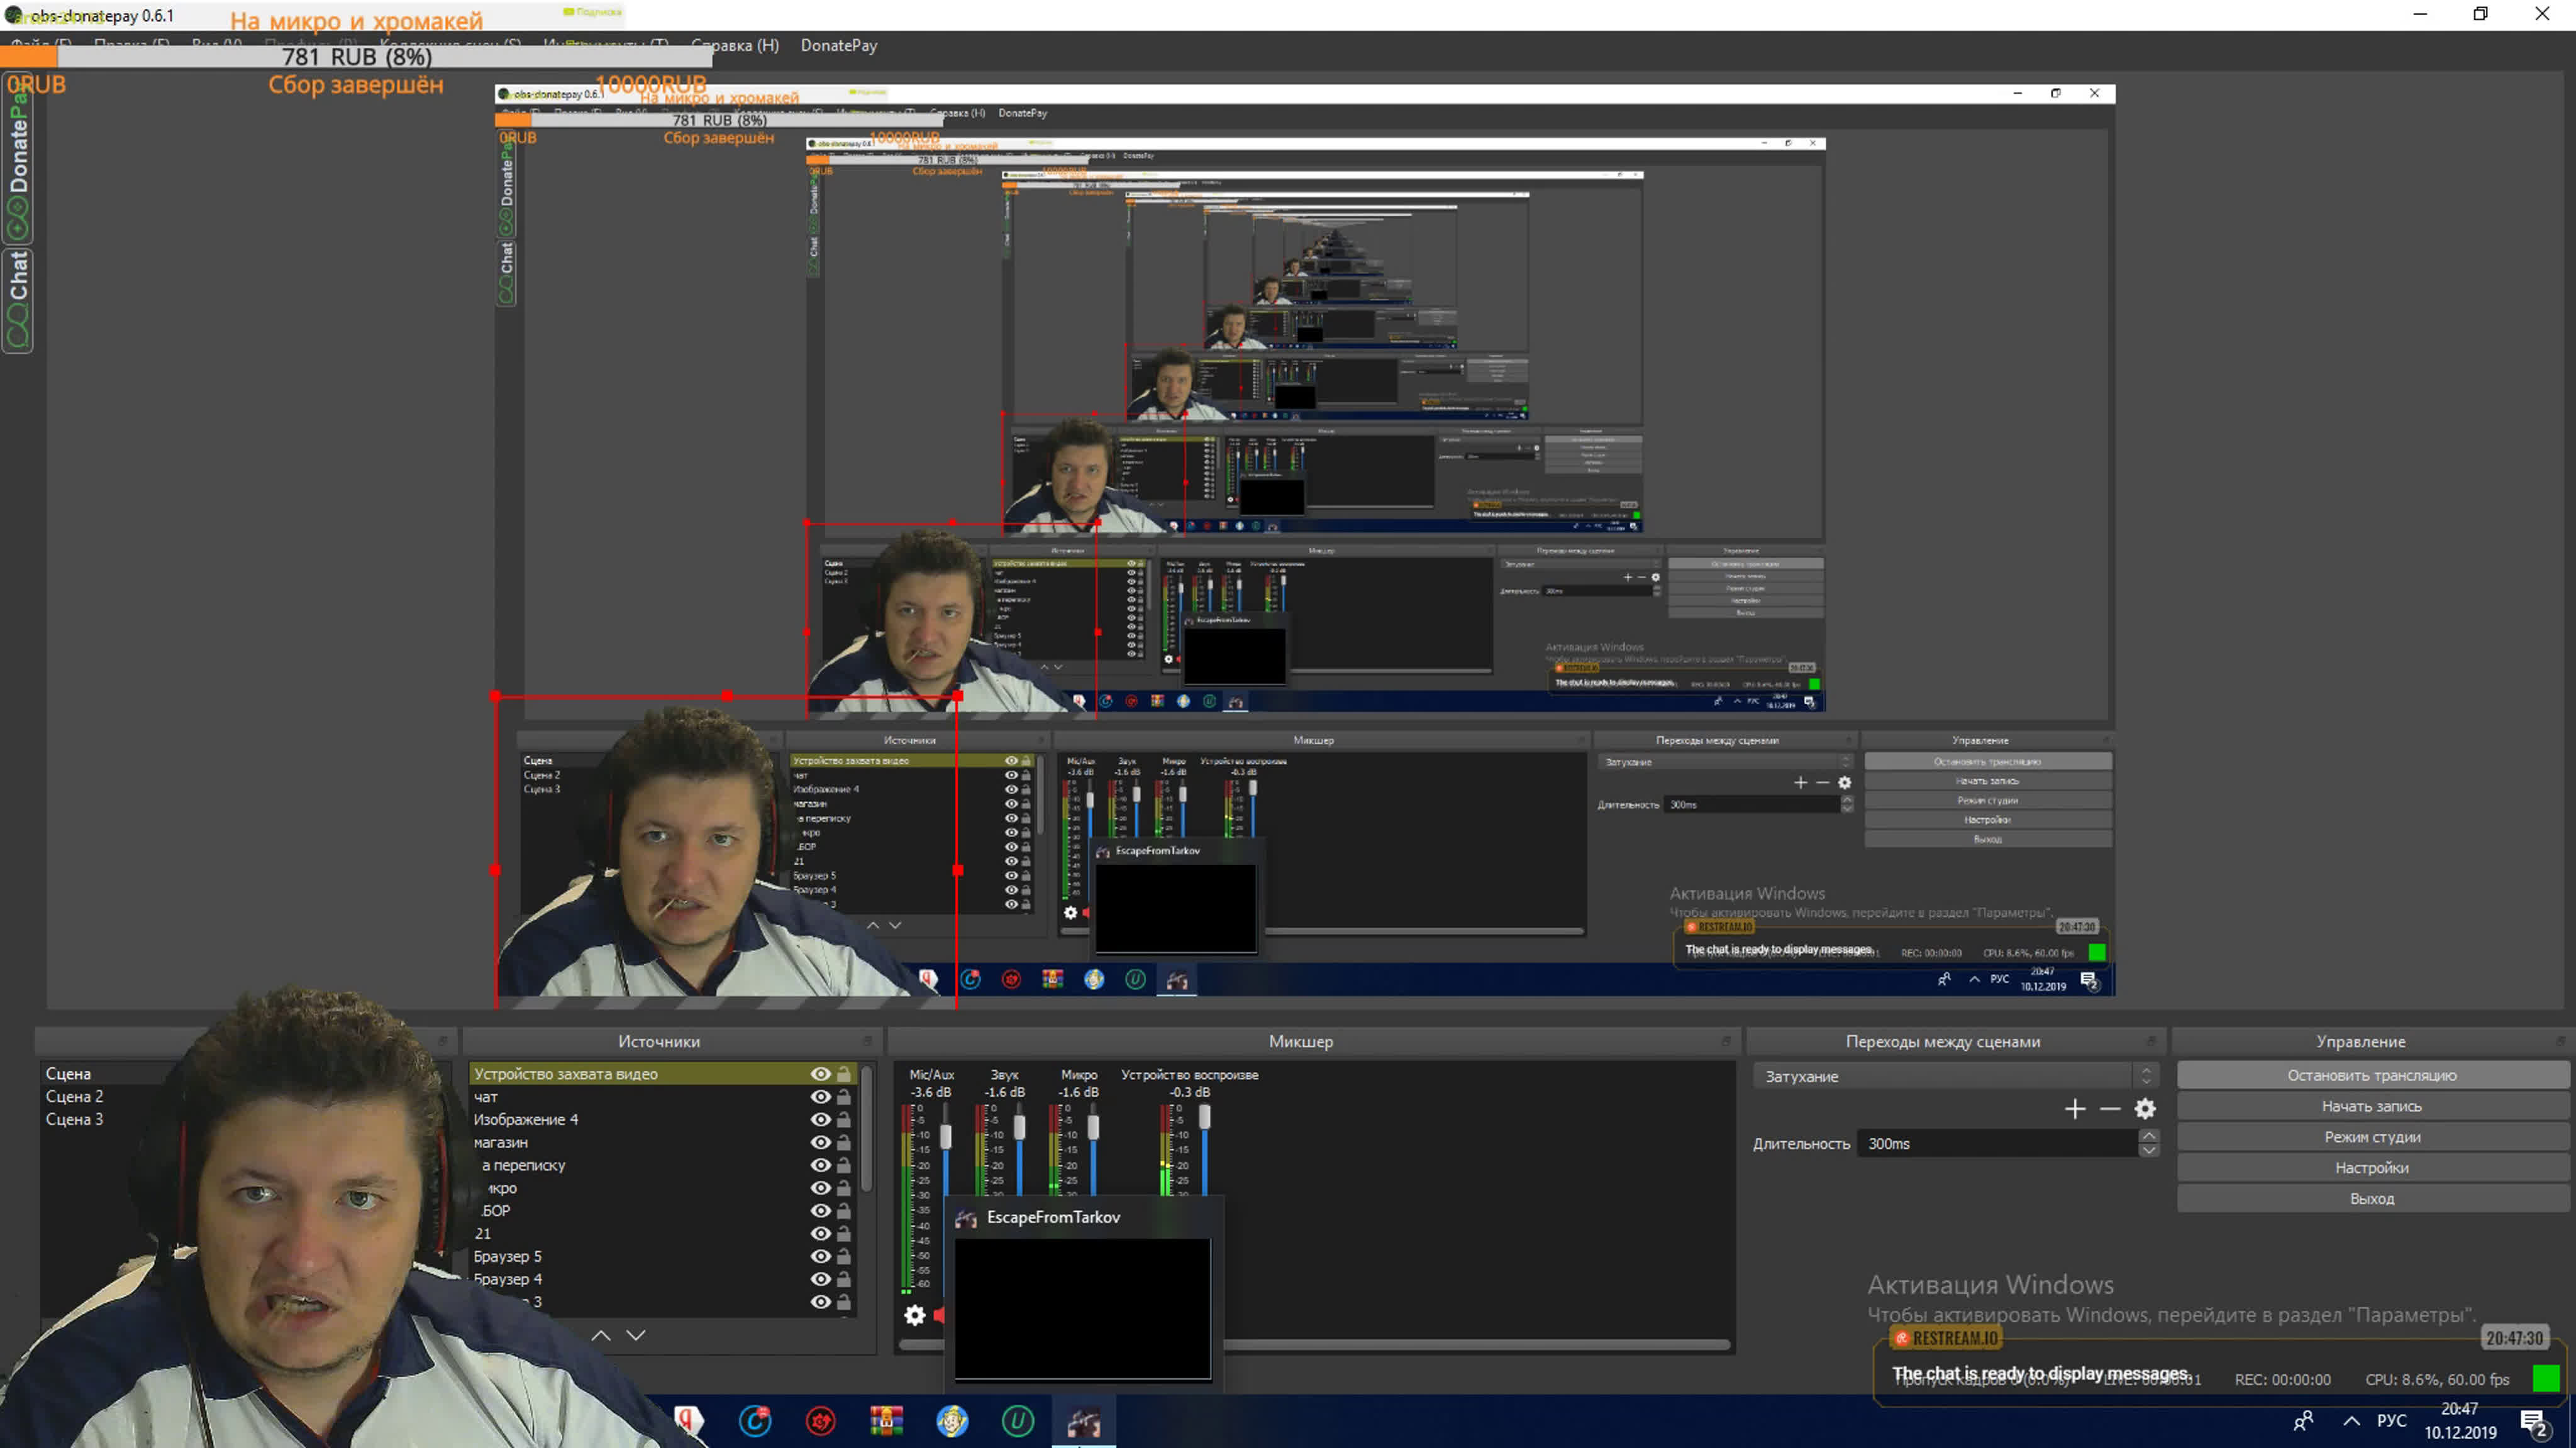The width and height of the screenshot is (2576, 1448).
Task: Click the Устройство воспроизве volume fader
Action: pyautogui.click(x=1205, y=1117)
